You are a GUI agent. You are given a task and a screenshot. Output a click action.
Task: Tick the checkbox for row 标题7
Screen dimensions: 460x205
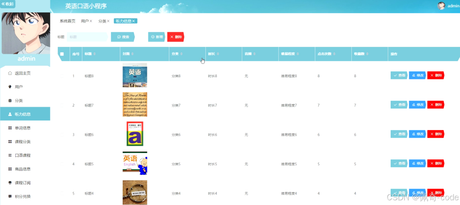[62, 105]
